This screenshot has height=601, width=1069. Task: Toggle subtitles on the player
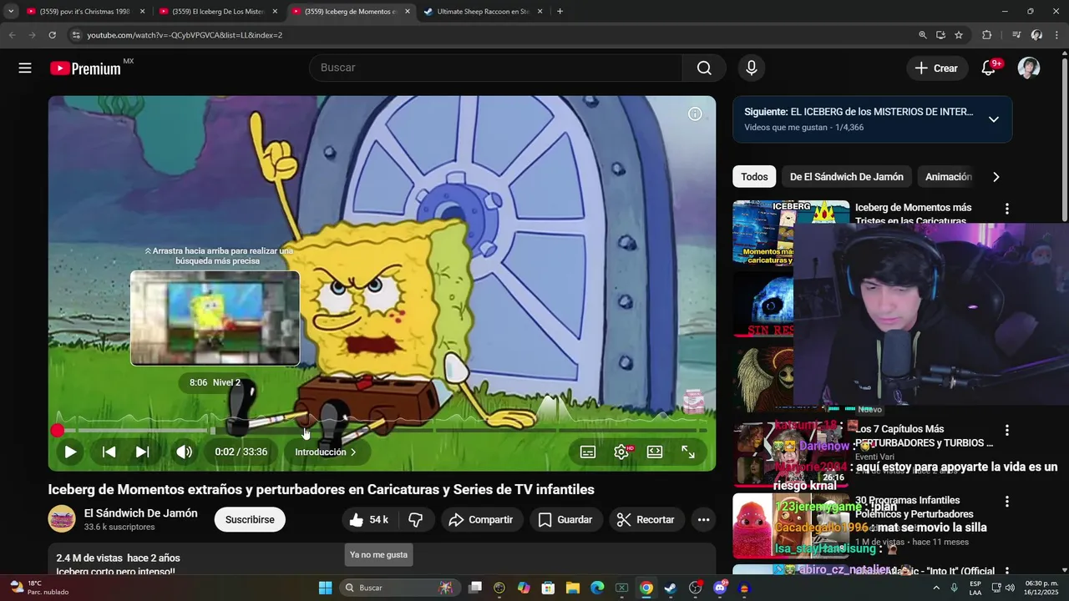point(588,452)
